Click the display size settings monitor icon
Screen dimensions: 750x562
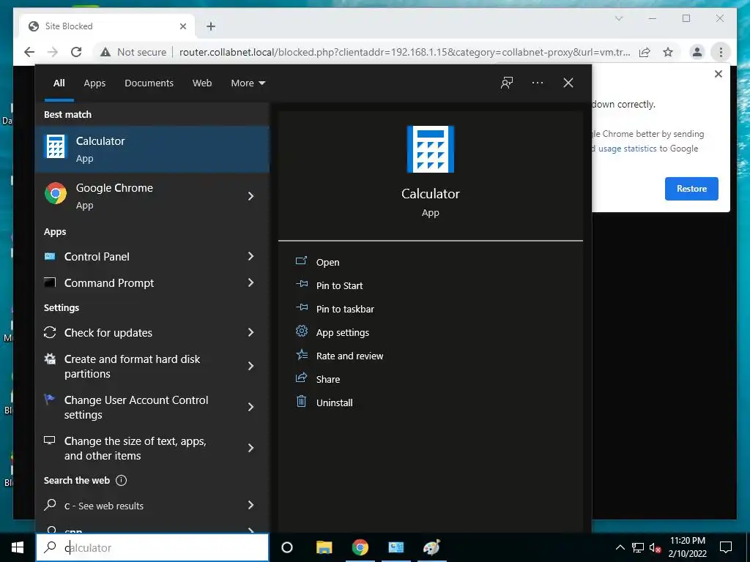coord(50,440)
